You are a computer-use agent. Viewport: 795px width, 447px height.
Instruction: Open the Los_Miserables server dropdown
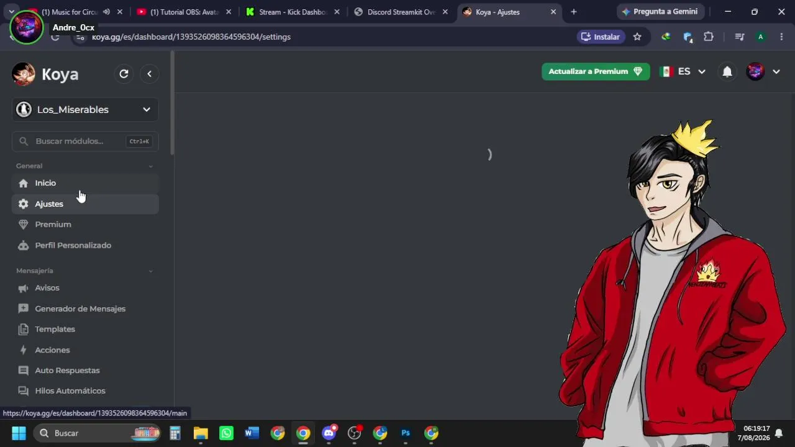(x=85, y=109)
